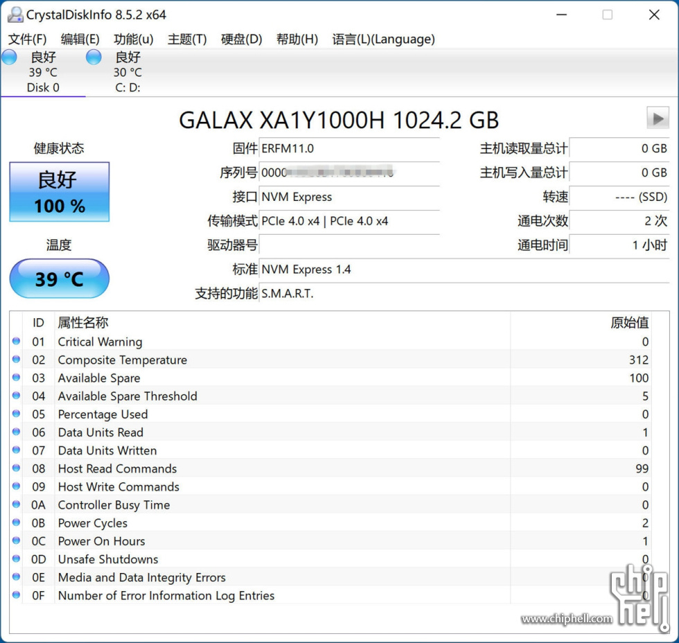Click the transfer mode field PCIe 4.0 x4
Viewport: 679px width, 643px height.
(x=349, y=221)
